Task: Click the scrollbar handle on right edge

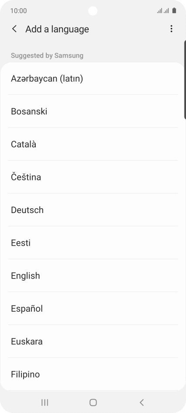Action: tap(185, 79)
